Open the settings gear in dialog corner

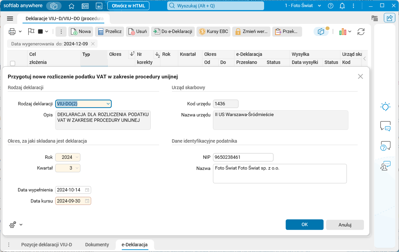pyautogui.click(x=12, y=224)
